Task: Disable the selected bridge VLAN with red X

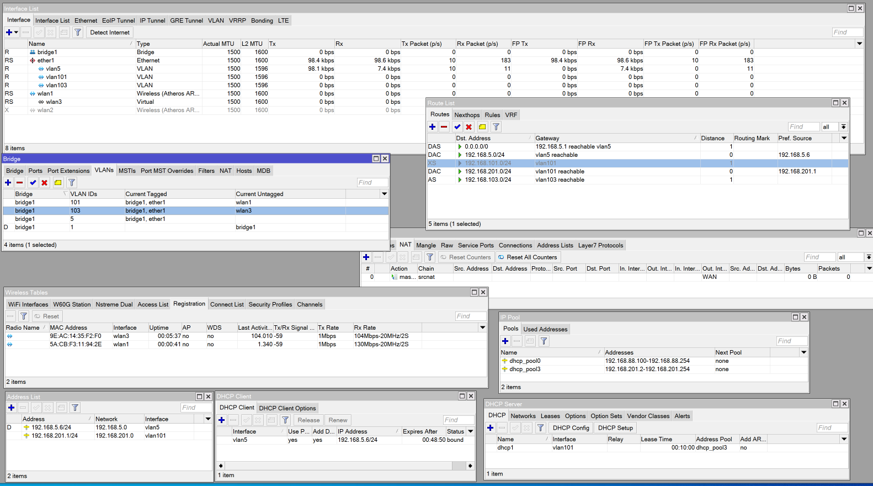Action: click(x=45, y=183)
